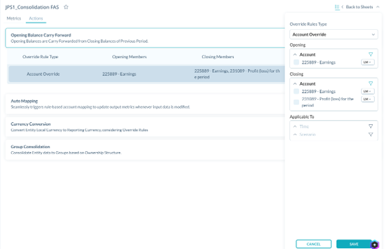This screenshot has width=385, height=249.
Task: Open filter for Opening Account section
Action: 371,54
